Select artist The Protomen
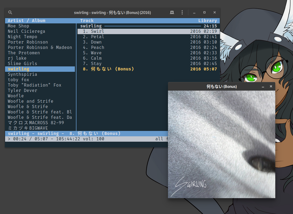The width and height of the screenshot is (293, 214). point(24,53)
